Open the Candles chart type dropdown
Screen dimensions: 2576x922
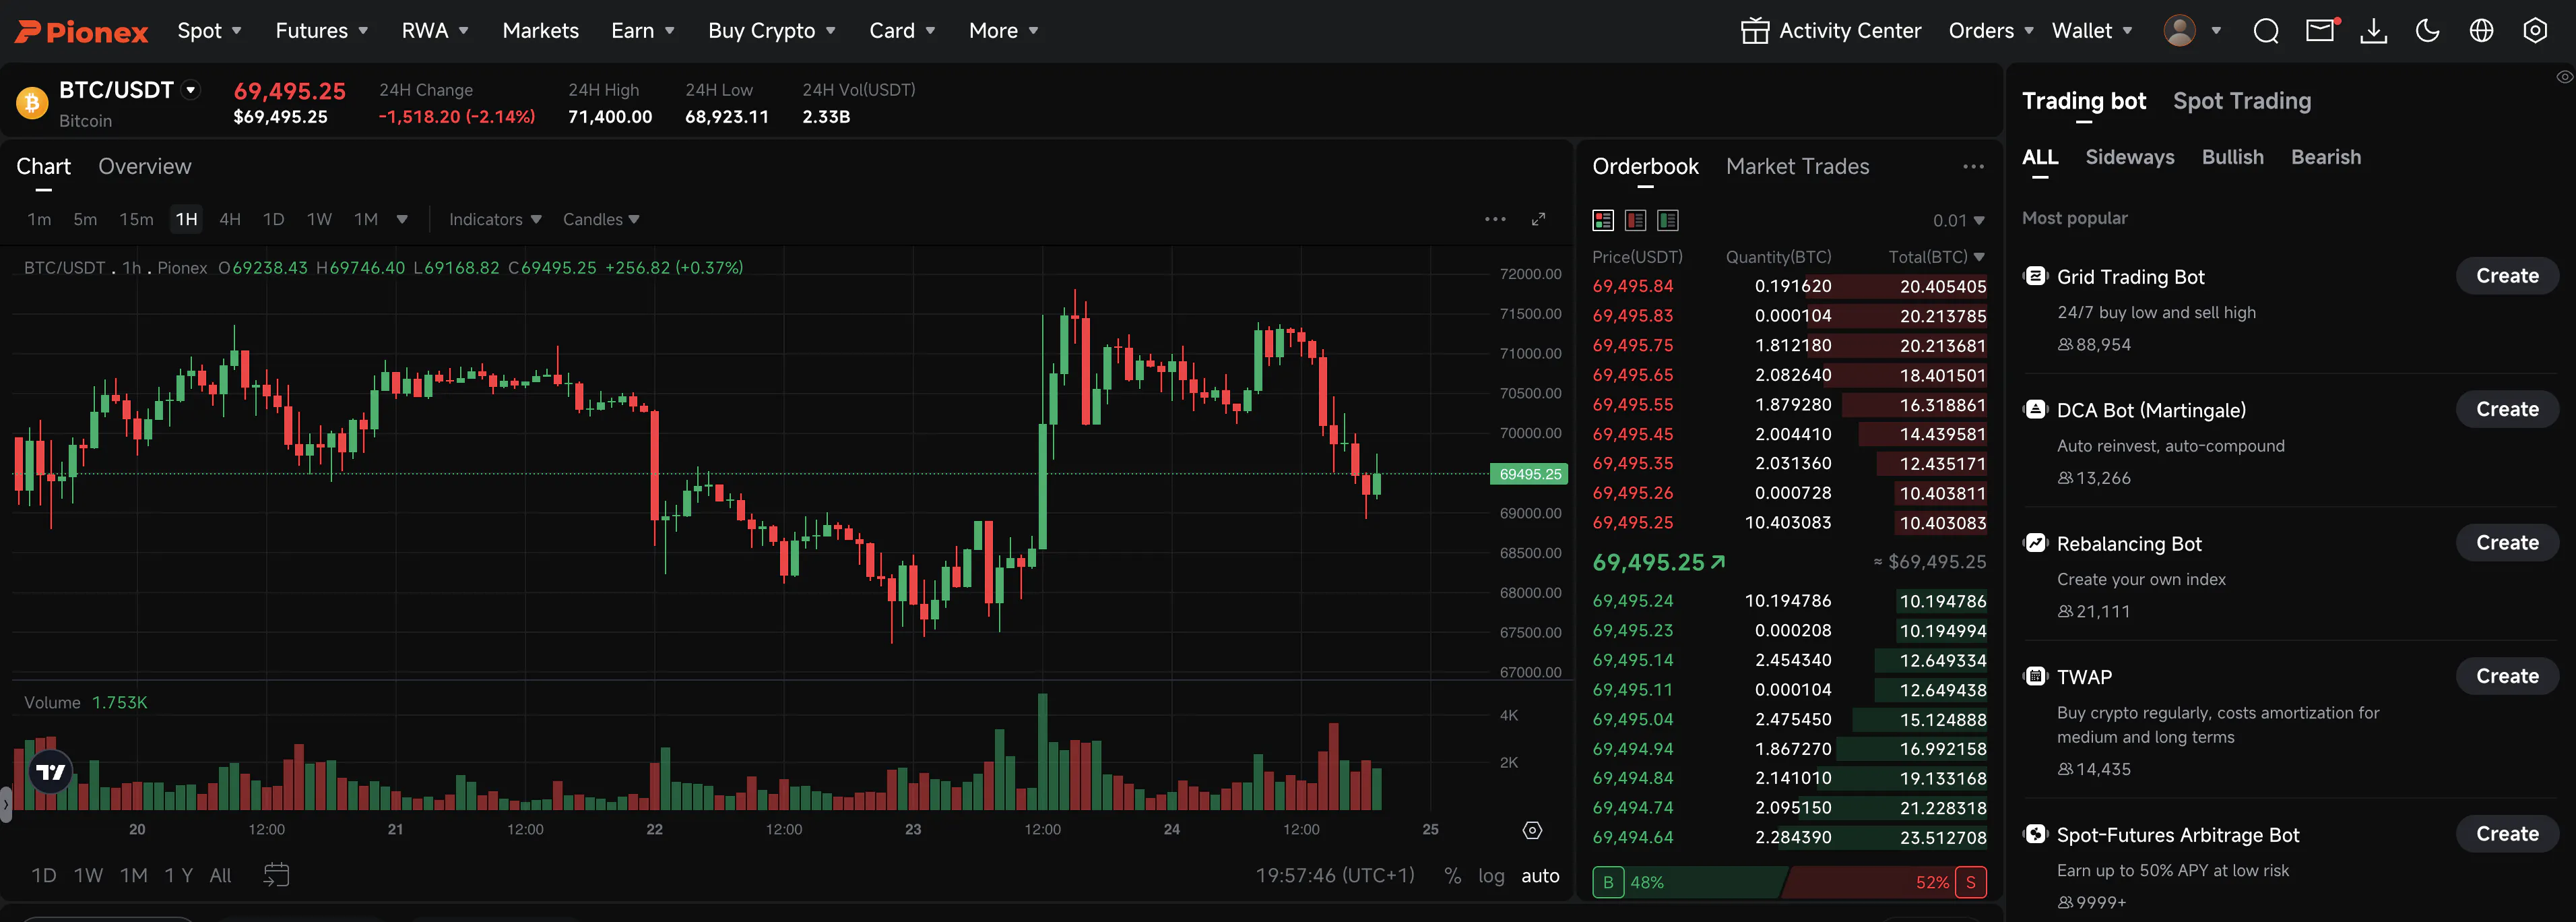click(x=601, y=219)
